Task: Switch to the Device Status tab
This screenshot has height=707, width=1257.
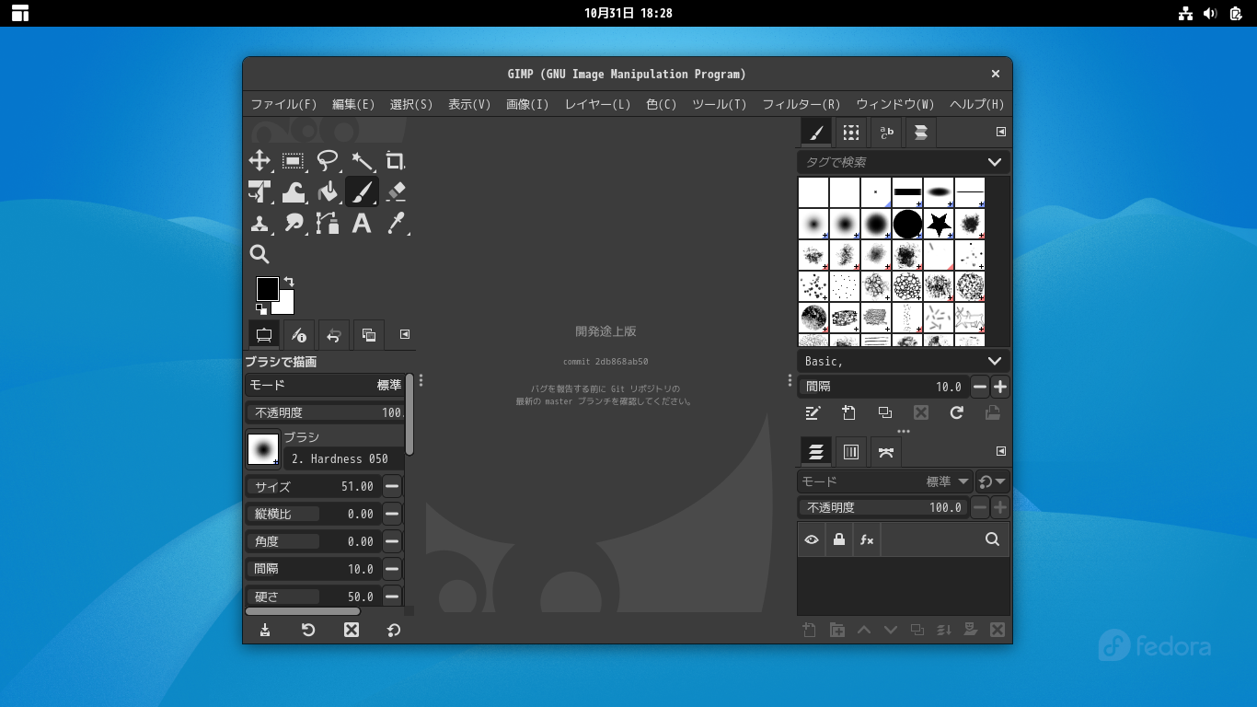Action: pos(299,334)
